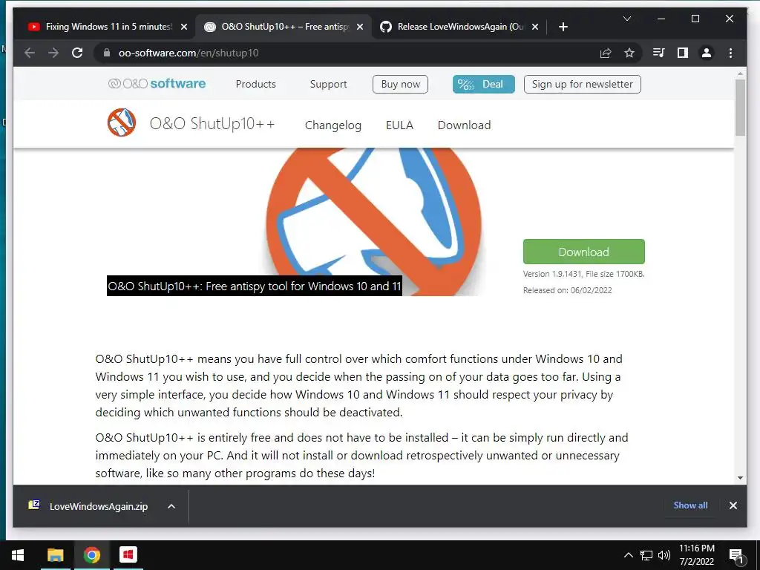Close the O&O ShutUp10++ tab
760x570 pixels.
click(x=360, y=27)
